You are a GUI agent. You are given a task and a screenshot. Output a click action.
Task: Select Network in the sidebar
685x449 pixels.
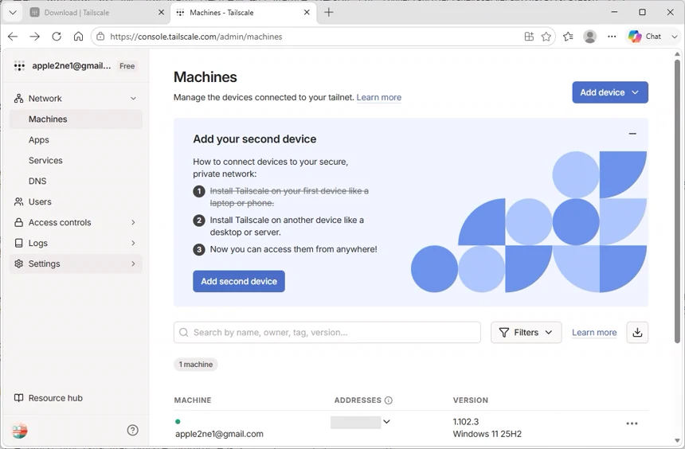(x=45, y=98)
